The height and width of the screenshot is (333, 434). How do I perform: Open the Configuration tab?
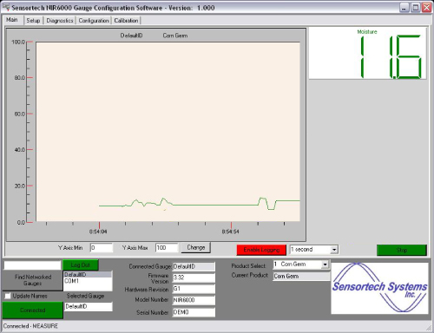[94, 21]
